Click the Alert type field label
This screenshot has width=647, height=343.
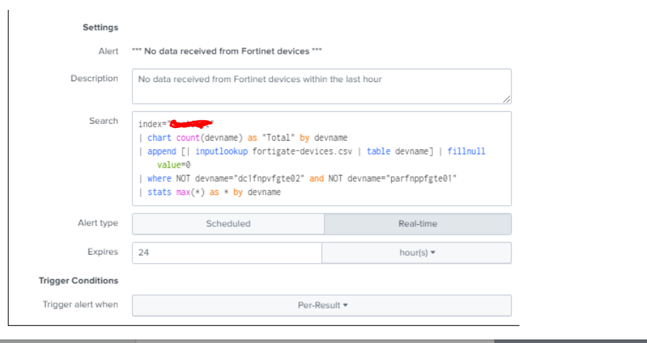98,223
